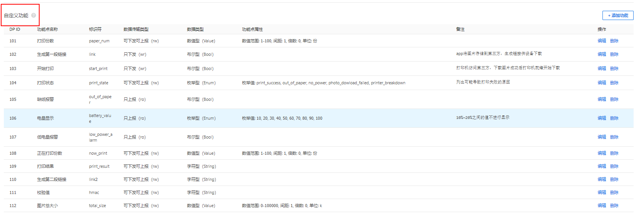This screenshot has width=639, height=214.
Task: Select identifier battery_value
Action: pos(100,118)
